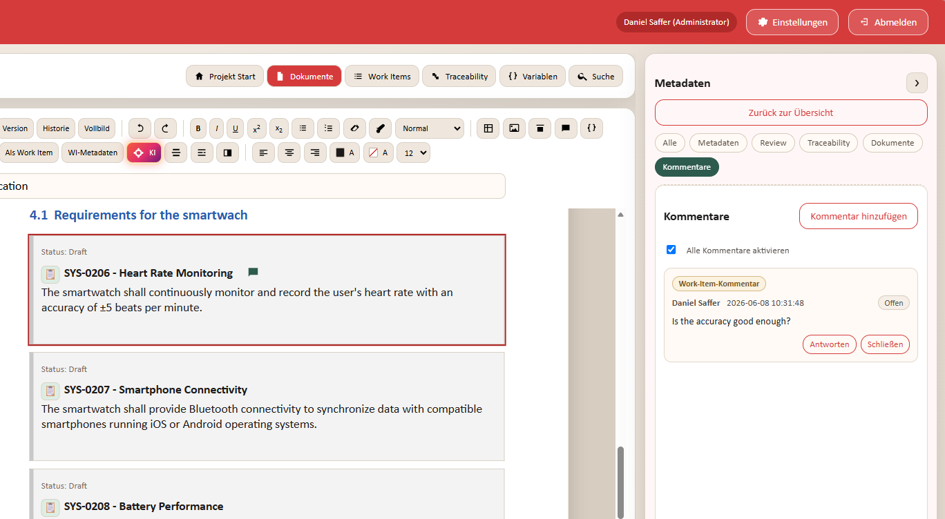Image resolution: width=945 pixels, height=519 pixels.
Task: Click the SYS-0206 work item clipboard icon
Action: pos(50,274)
